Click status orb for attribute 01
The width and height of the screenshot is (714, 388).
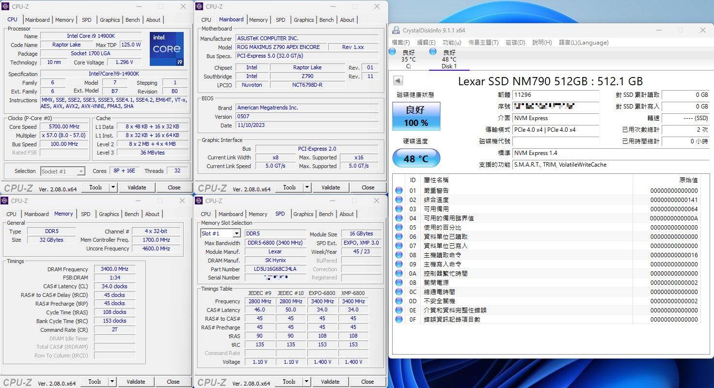point(399,191)
